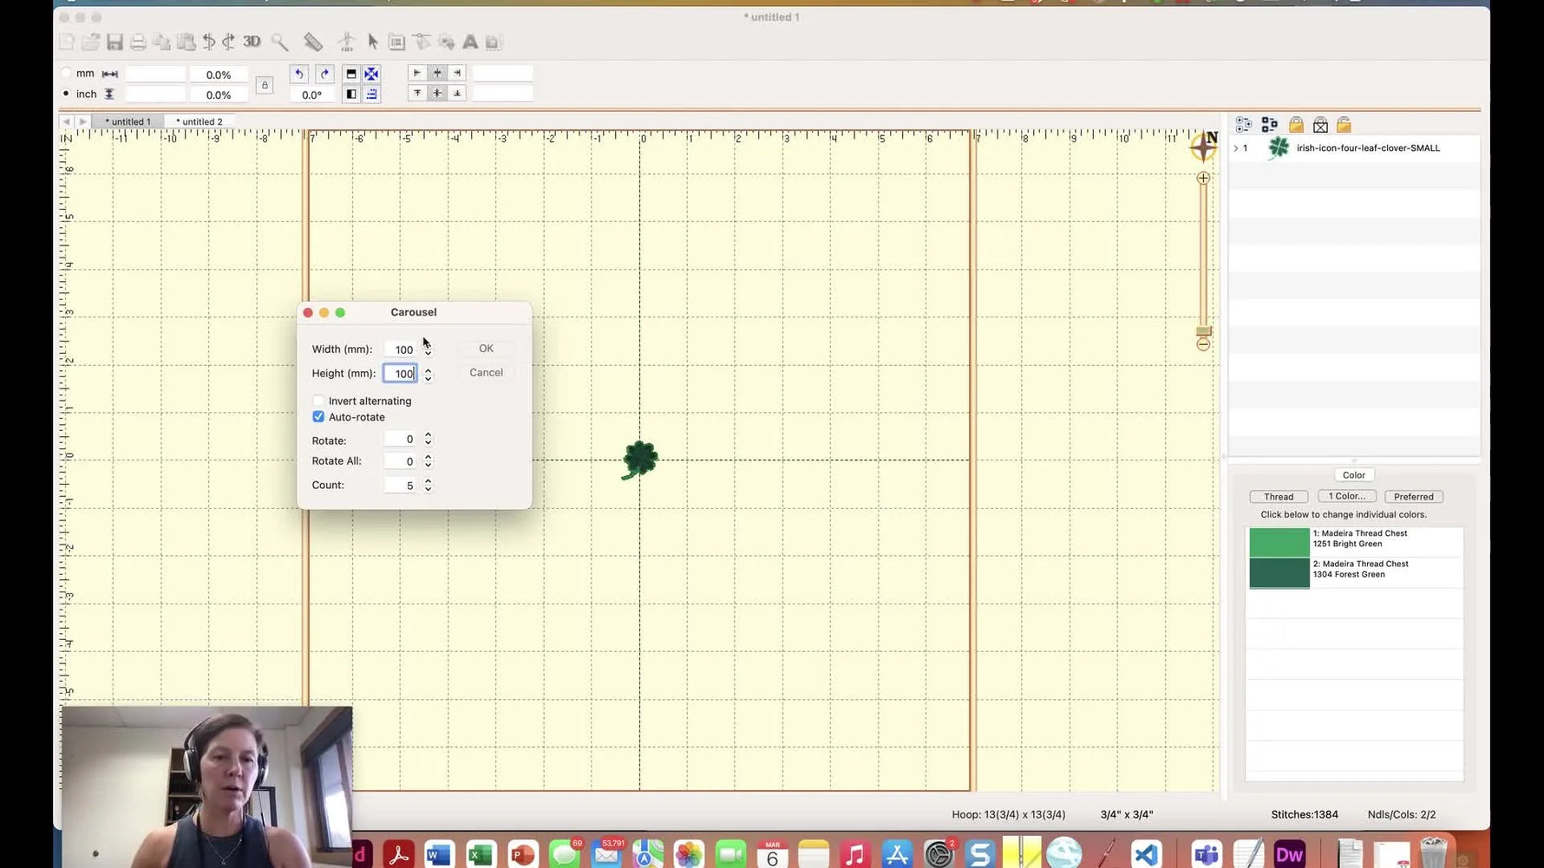Image resolution: width=1544 pixels, height=868 pixels.
Task: Click the Save floppy disk icon
Action: coord(114,42)
